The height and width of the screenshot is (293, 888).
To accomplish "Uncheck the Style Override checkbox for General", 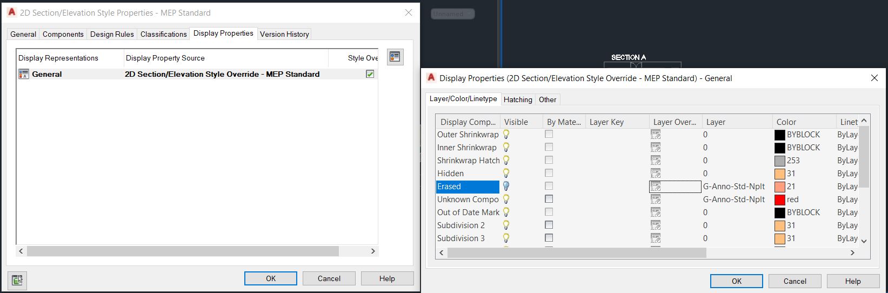I will click(370, 74).
